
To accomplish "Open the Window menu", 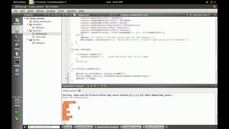I will [x=71, y=11].
